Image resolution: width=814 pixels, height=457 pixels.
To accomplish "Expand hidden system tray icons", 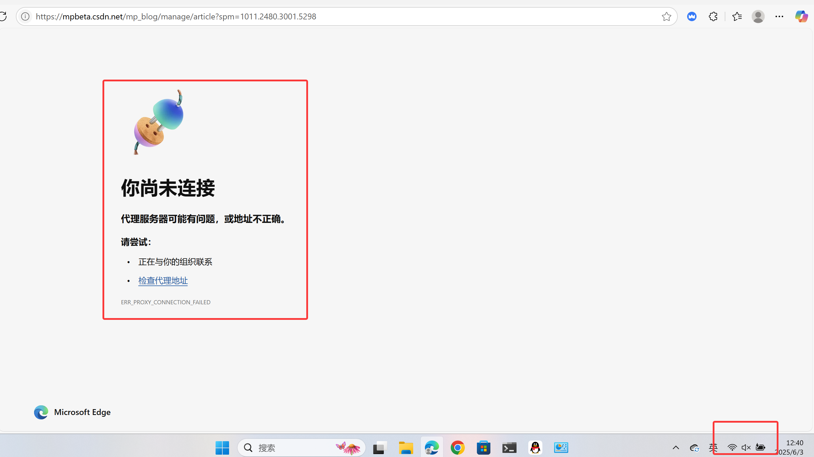I will [676, 448].
